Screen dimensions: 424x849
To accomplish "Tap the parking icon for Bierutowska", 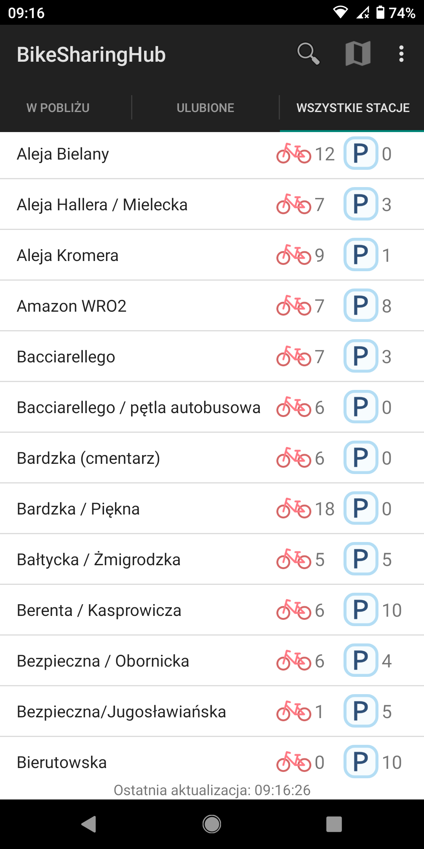I will click(x=361, y=762).
